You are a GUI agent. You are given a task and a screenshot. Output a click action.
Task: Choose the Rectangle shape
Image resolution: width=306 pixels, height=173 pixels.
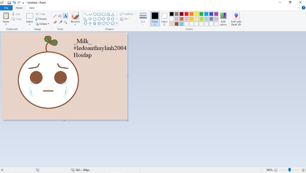click(99, 14)
